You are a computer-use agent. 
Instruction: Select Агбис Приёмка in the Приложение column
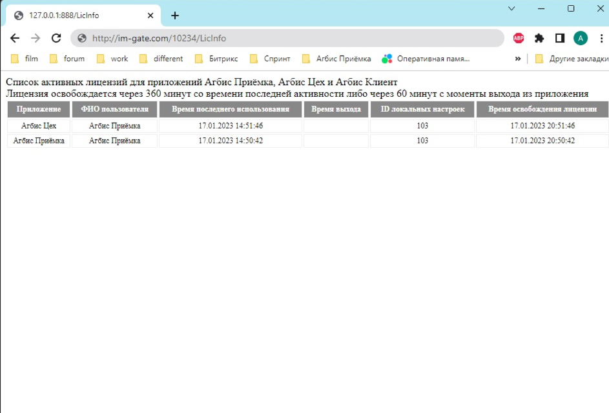pyautogui.click(x=39, y=141)
